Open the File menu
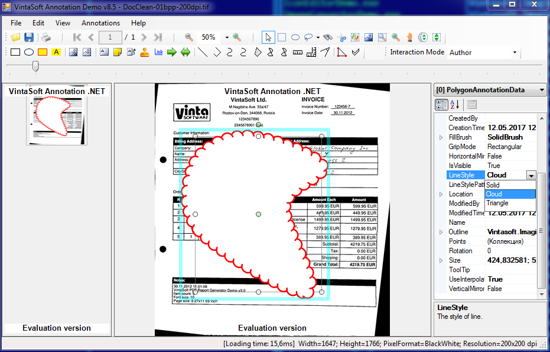This screenshot has height=352, width=550. coord(16,23)
